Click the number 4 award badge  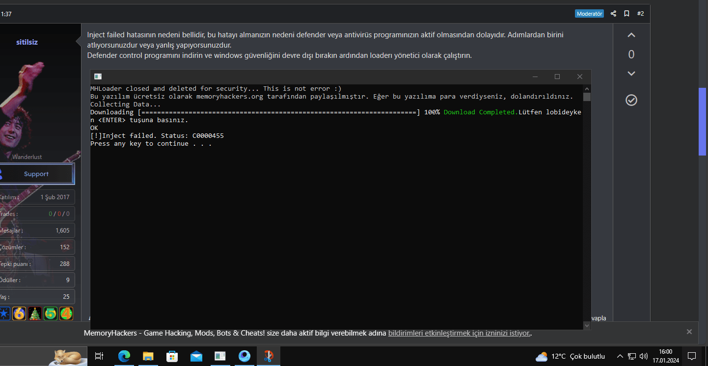(66, 314)
